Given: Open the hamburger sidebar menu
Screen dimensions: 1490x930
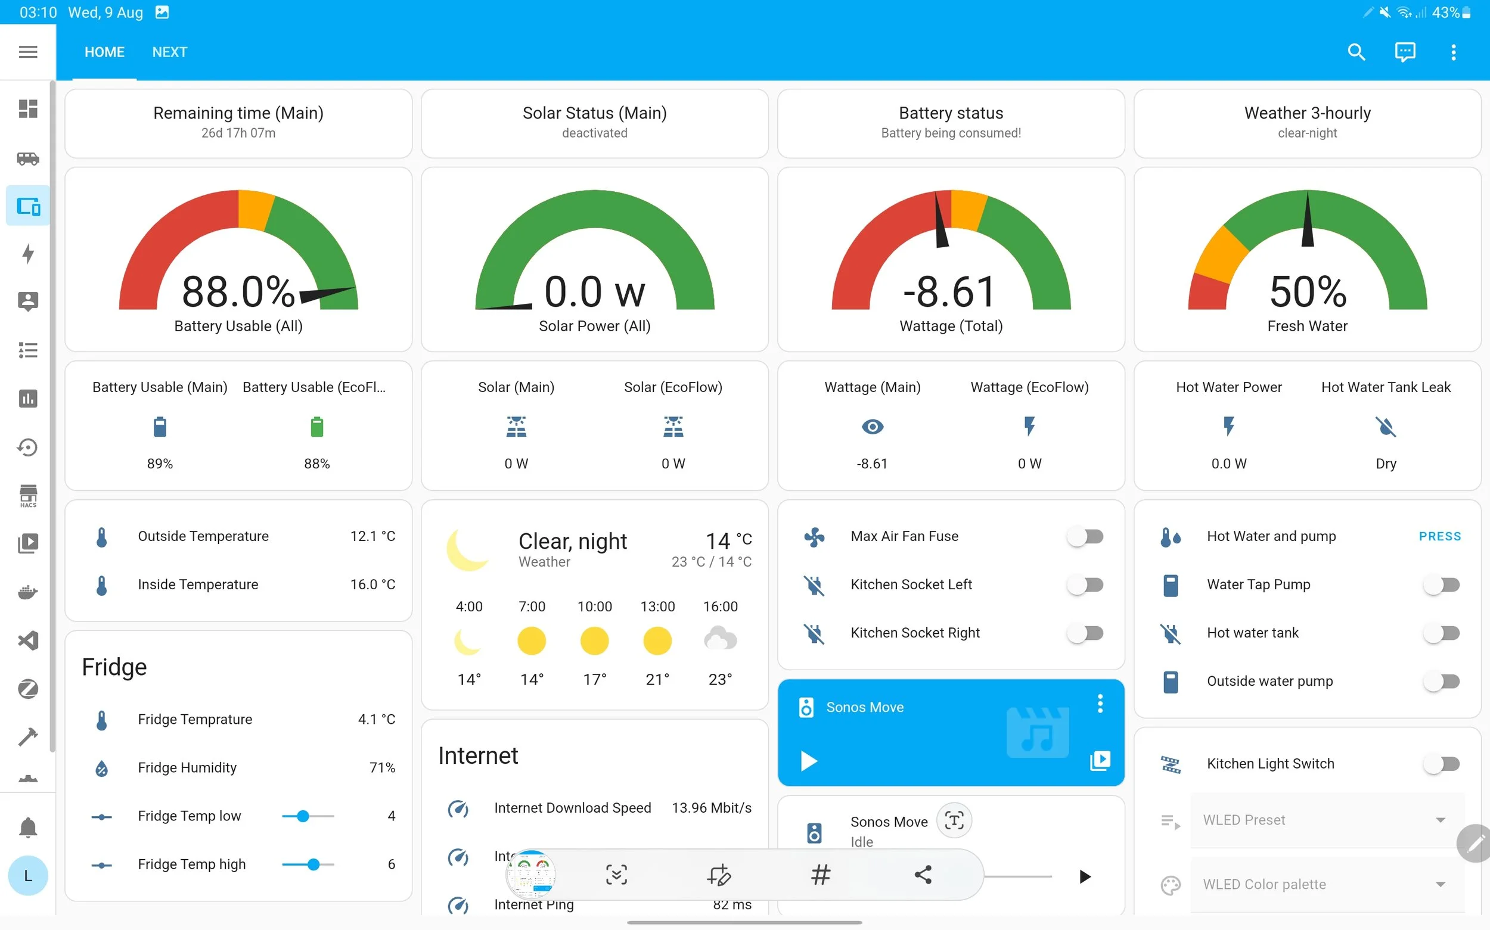Looking at the screenshot, I should [x=27, y=52].
